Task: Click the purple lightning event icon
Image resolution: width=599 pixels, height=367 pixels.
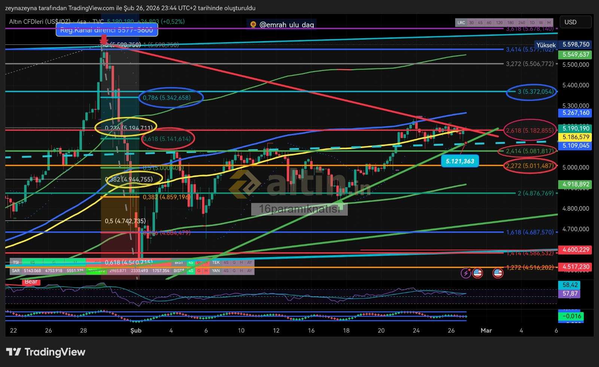Action: click(466, 273)
